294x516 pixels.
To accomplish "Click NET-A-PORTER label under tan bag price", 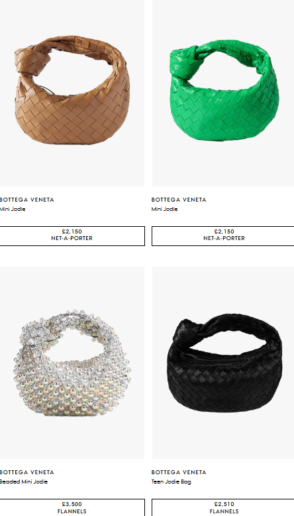I will 72,238.
